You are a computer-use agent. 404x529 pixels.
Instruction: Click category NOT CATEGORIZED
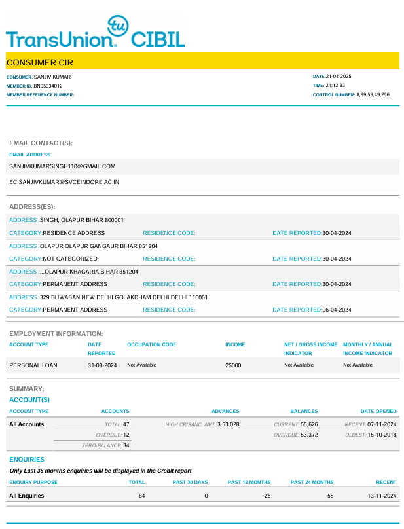click(x=70, y=259)
